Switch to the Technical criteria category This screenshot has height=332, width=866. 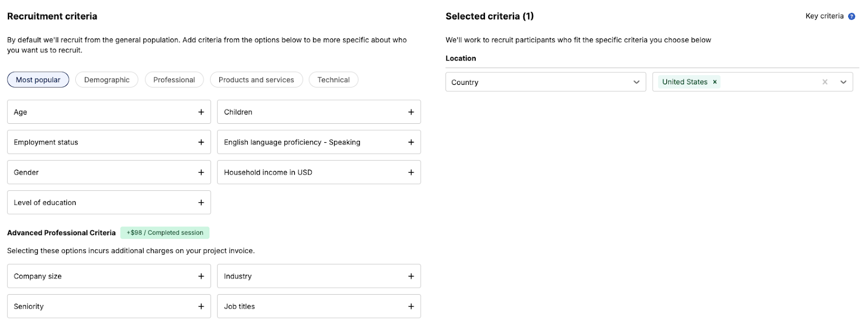point(333,79)
